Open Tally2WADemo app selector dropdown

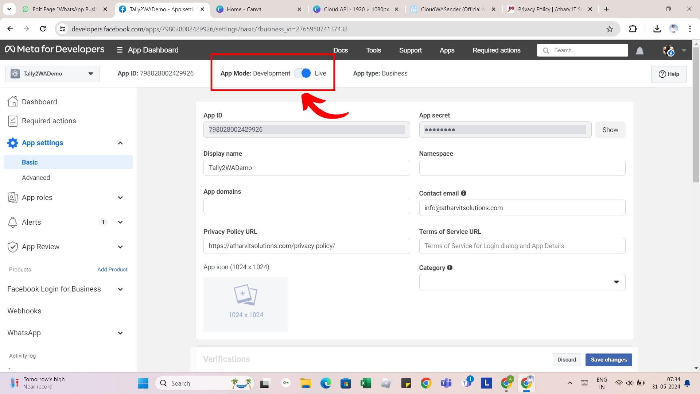[x=52, y=74]
